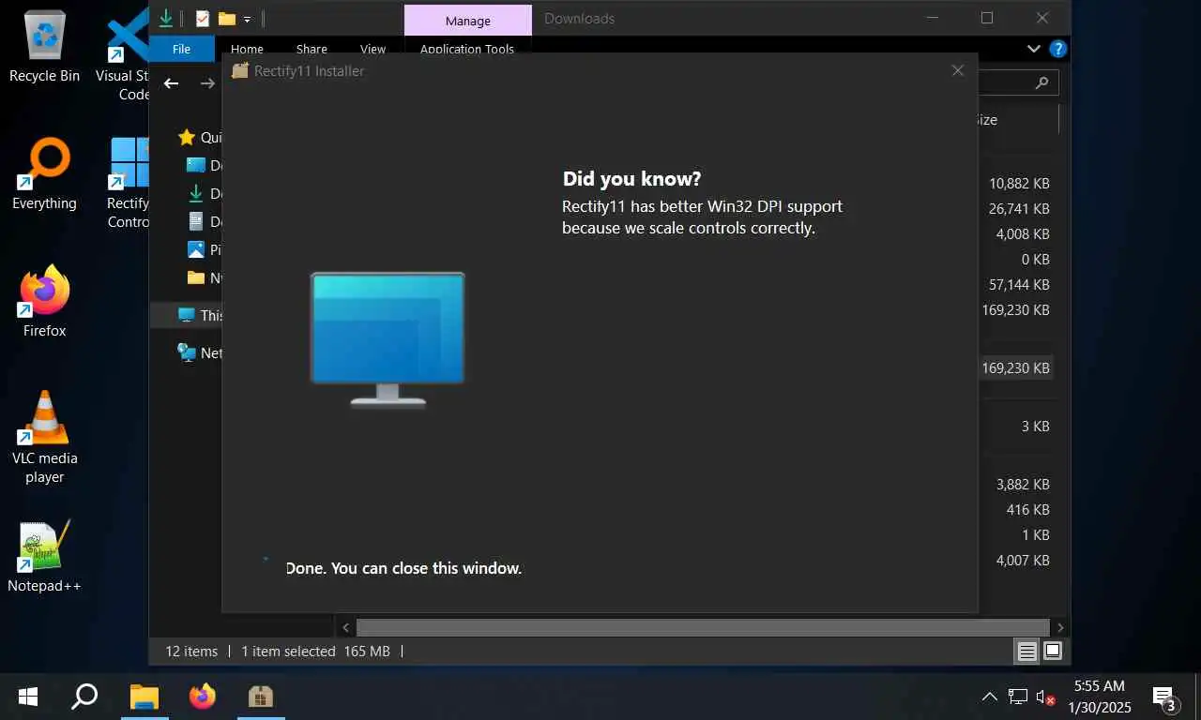Viewport: 1201px width, 720px height.
Task: Open the Share ribbon tab in Explorer
Action: [312, 49]
